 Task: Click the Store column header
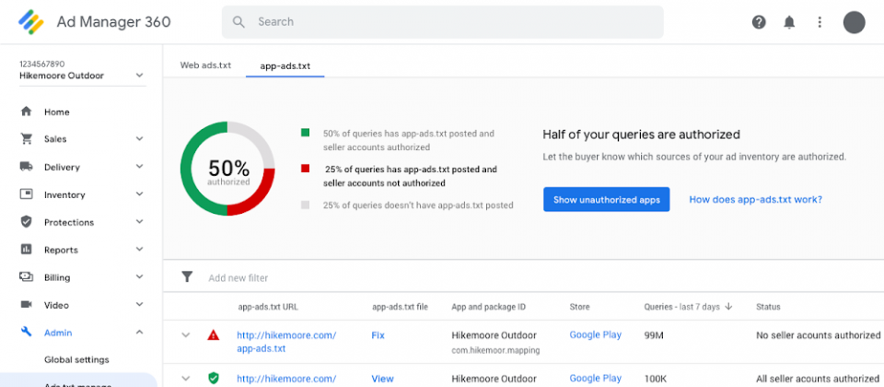pos(579,306)
